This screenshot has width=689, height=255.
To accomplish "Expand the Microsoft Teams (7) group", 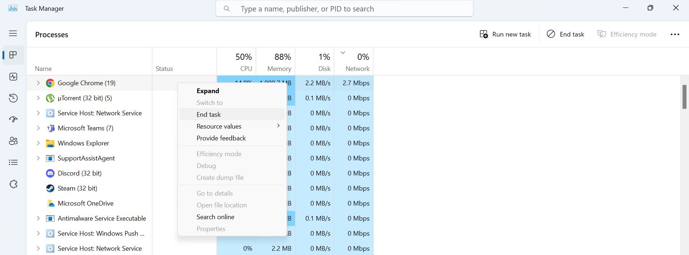I will pos(38,128).
